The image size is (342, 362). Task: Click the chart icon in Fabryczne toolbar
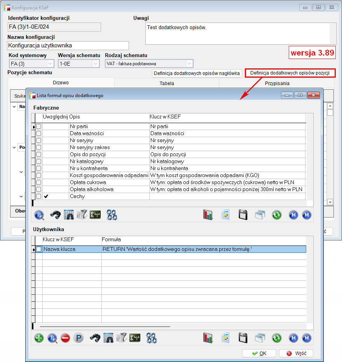coord(208,215)
